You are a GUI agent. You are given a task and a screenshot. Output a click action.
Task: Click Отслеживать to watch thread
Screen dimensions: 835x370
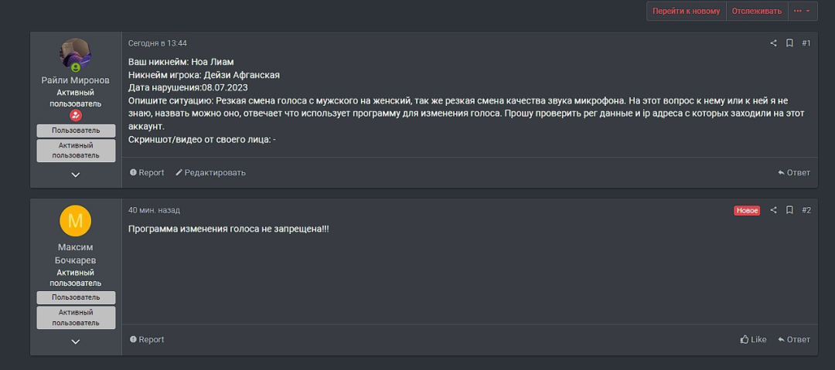757,11
